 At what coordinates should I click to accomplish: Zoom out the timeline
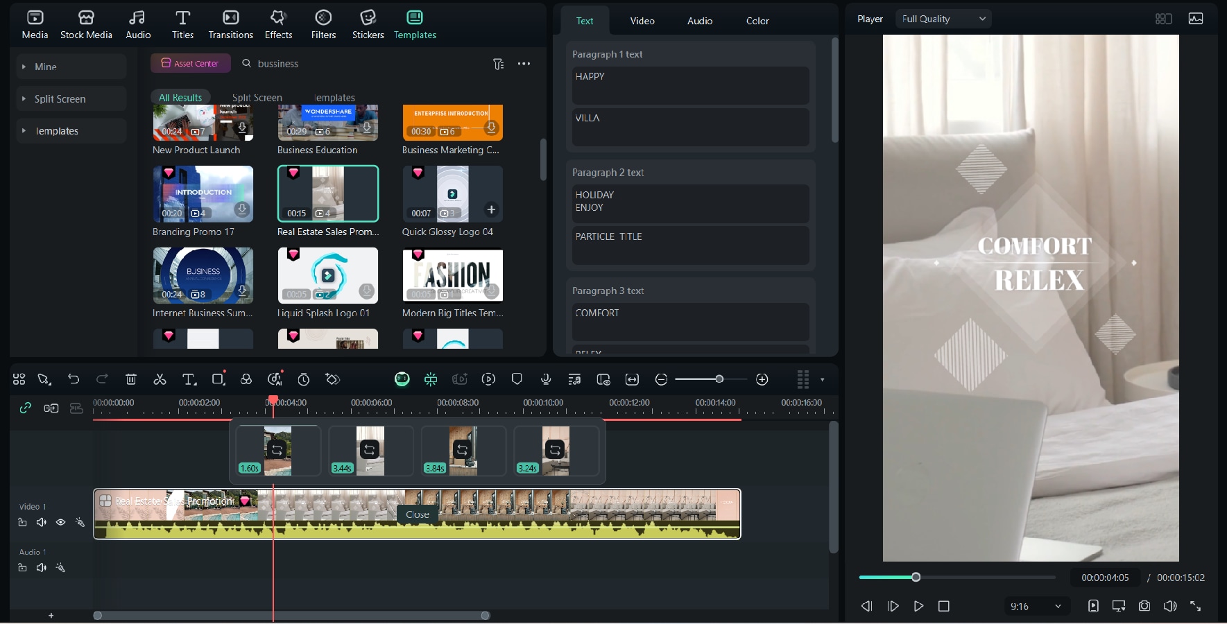point(661,379)
